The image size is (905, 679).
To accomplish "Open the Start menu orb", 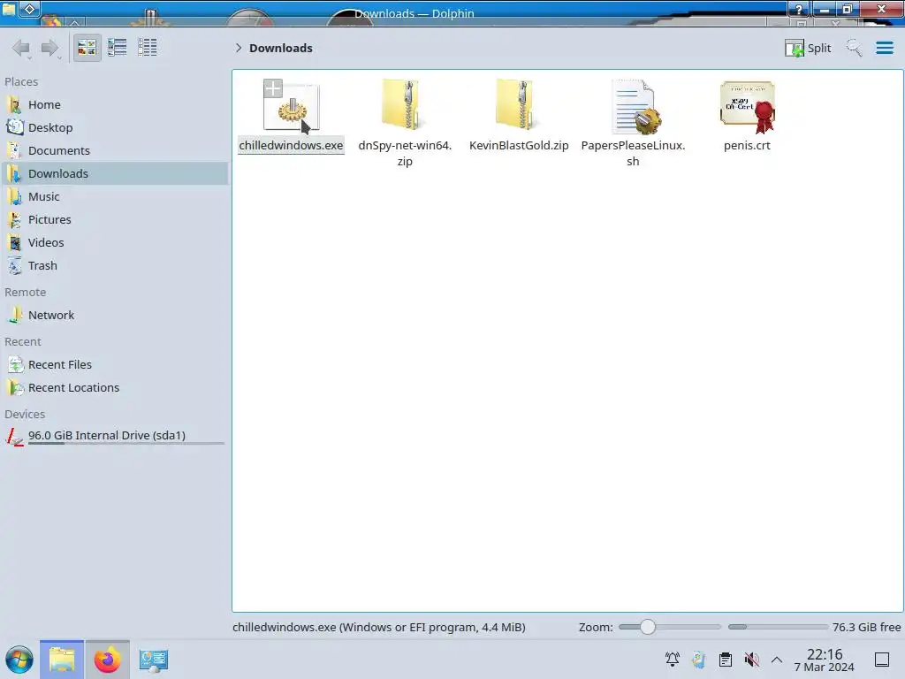I will [19, 660].
